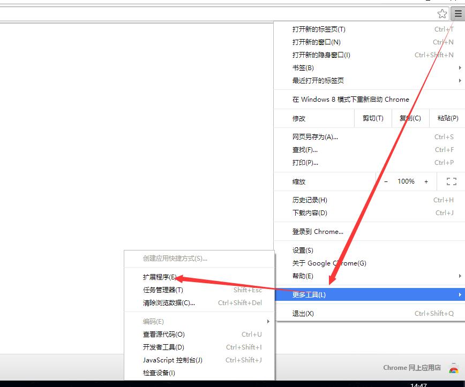Click the Chrome 网上应用店 link
This screenshot has height=387, width=465.
pos(411,368)
